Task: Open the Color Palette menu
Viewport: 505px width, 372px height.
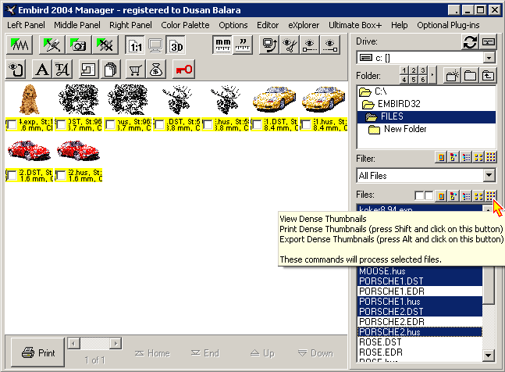Action: click(x=185, y=25)
